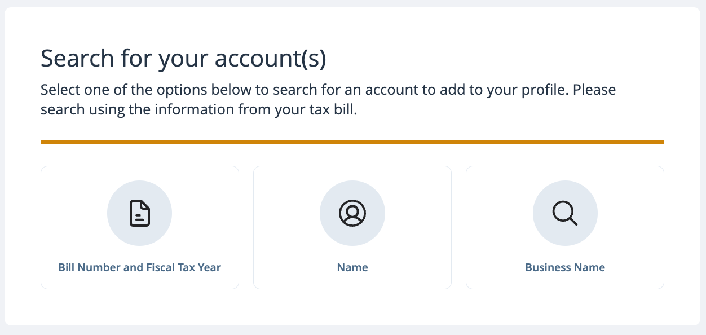
Task: Open the Bill Number and Fiscal Tax Year card
Action: [x=140, y=227]
